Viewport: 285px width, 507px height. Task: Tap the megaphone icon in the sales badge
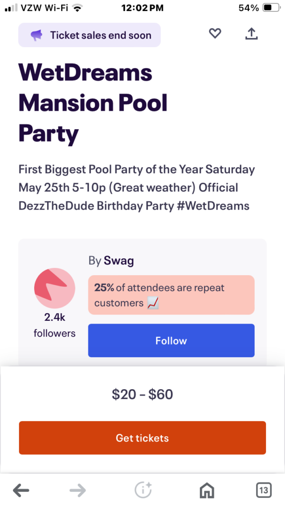coord(37,35)
